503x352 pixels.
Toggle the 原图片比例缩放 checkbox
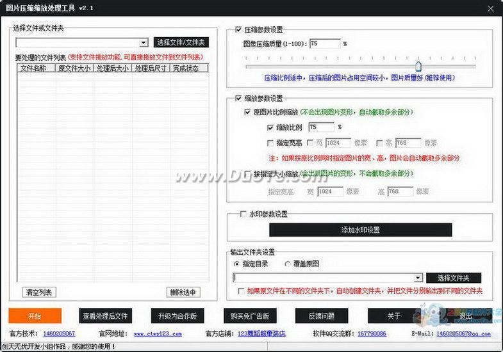(247, 112)
